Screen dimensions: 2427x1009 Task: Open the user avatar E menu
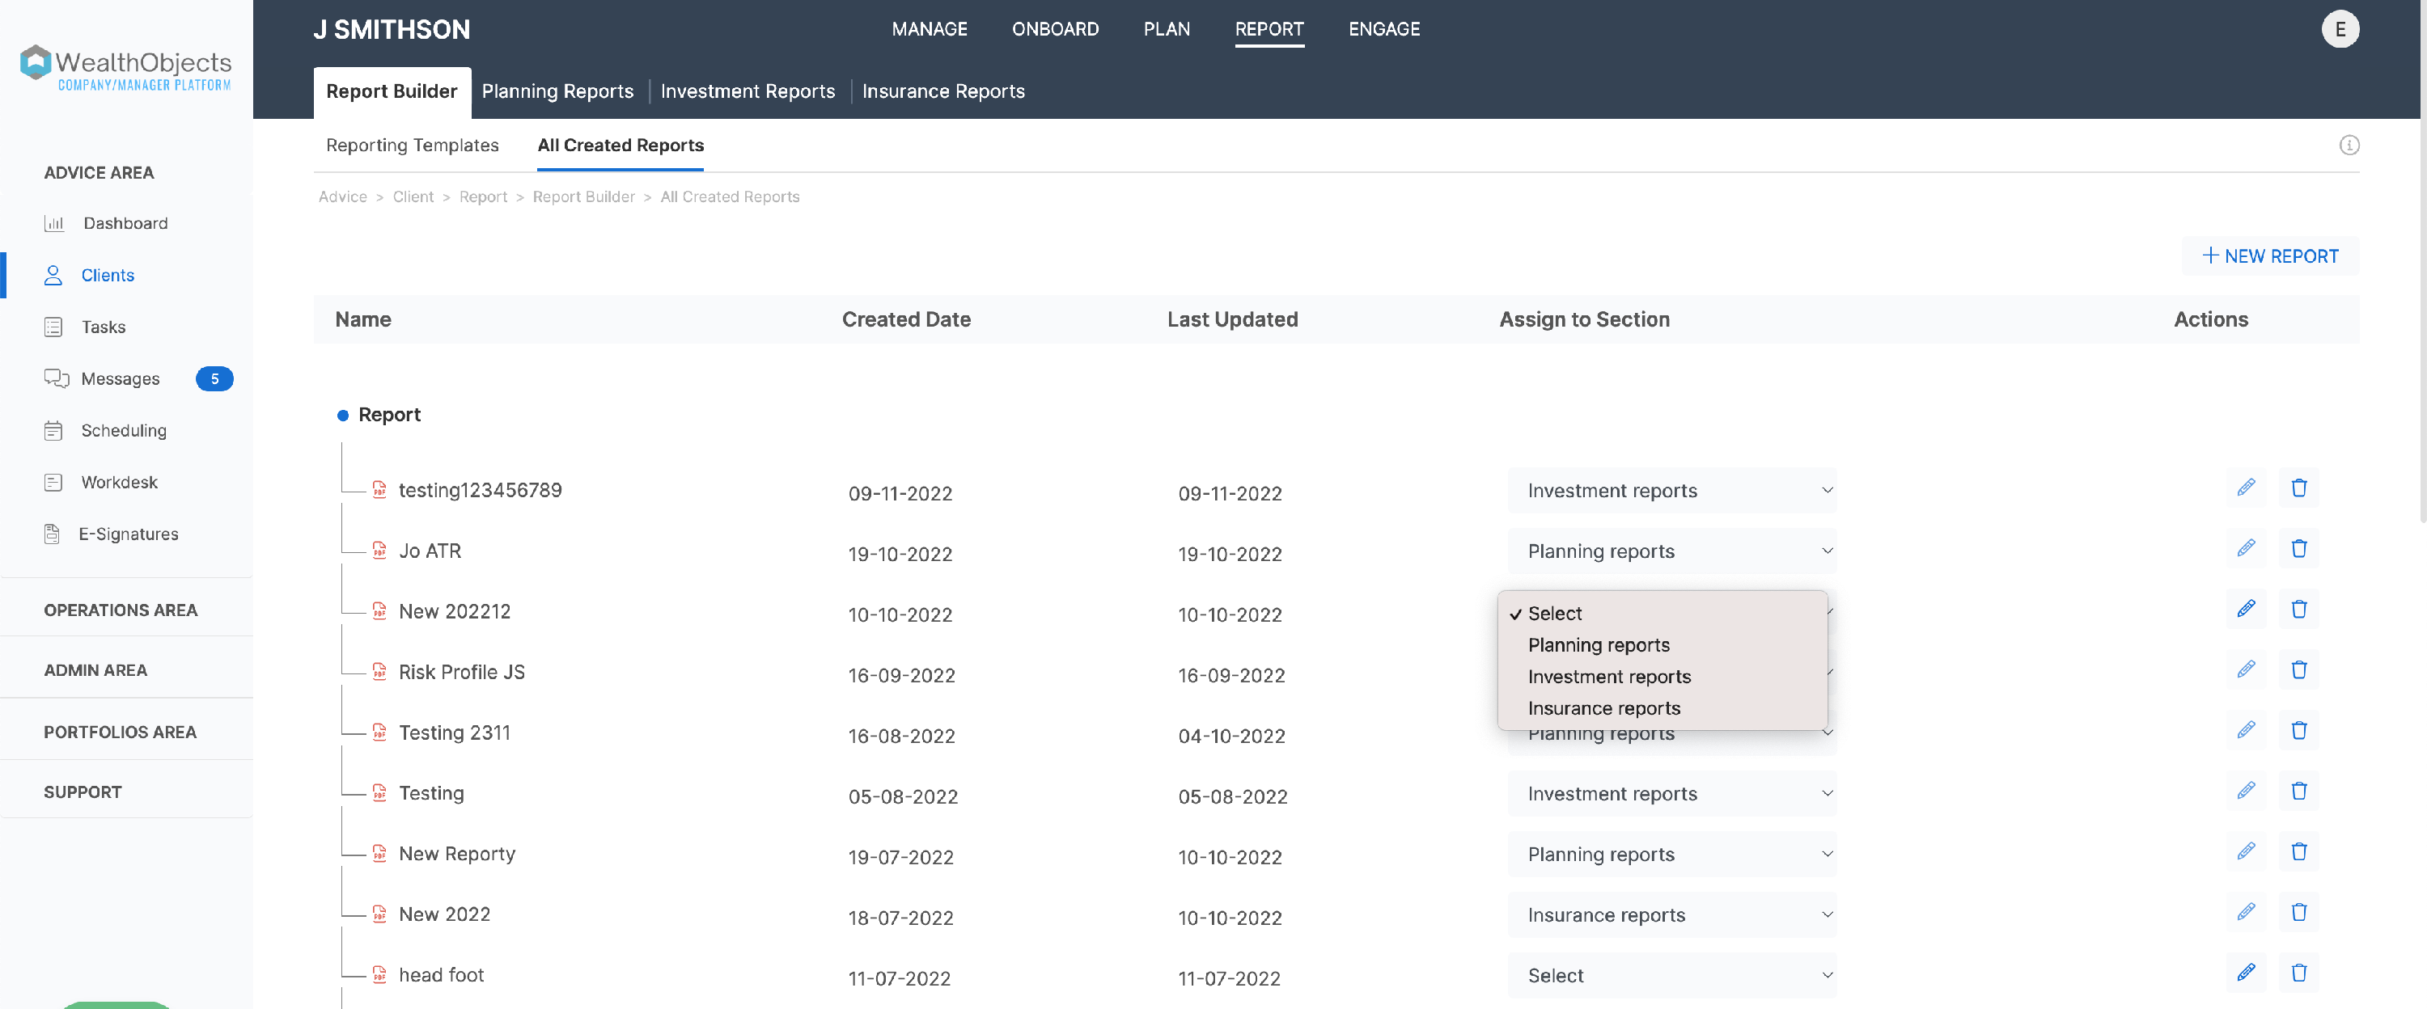pyautogui.click(x=2340, y=29)
